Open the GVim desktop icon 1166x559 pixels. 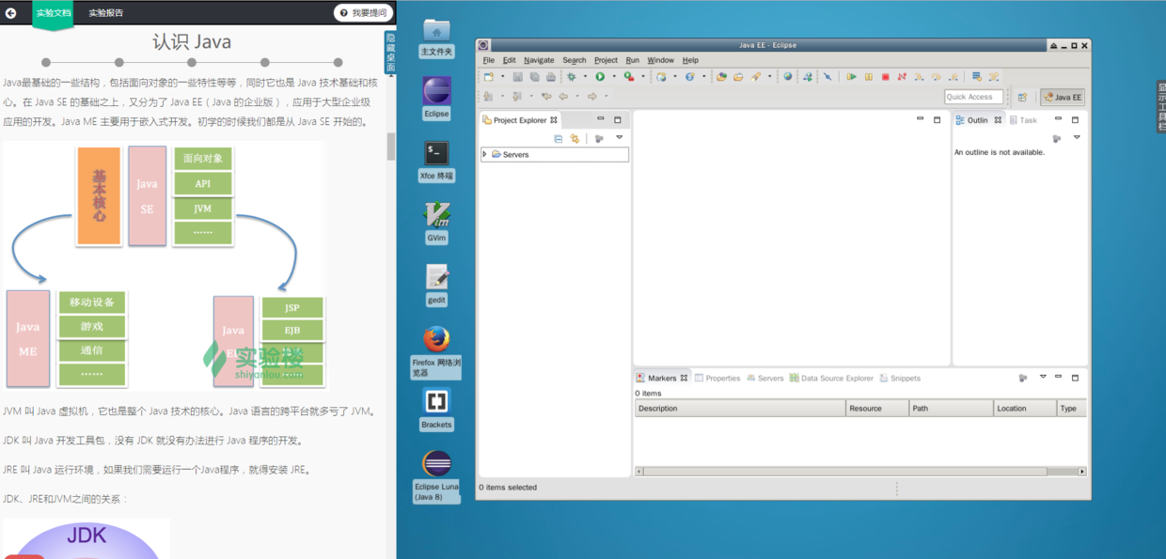[x=436, y=222]
